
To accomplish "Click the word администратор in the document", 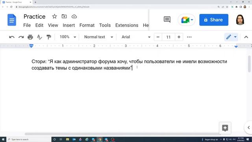I will [x=80, y=62].
